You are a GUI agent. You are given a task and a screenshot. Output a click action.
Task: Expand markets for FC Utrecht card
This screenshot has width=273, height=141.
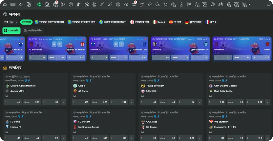[132, 138]
